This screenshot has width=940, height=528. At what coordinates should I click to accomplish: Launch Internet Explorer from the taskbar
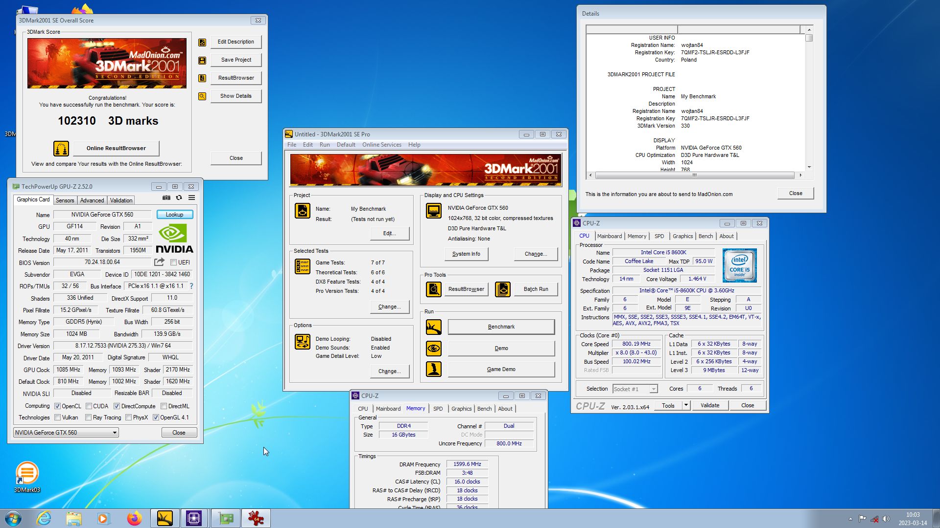tap(44, 518)
